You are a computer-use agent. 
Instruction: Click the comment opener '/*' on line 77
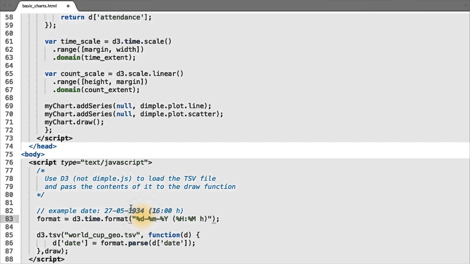[41, 170]
